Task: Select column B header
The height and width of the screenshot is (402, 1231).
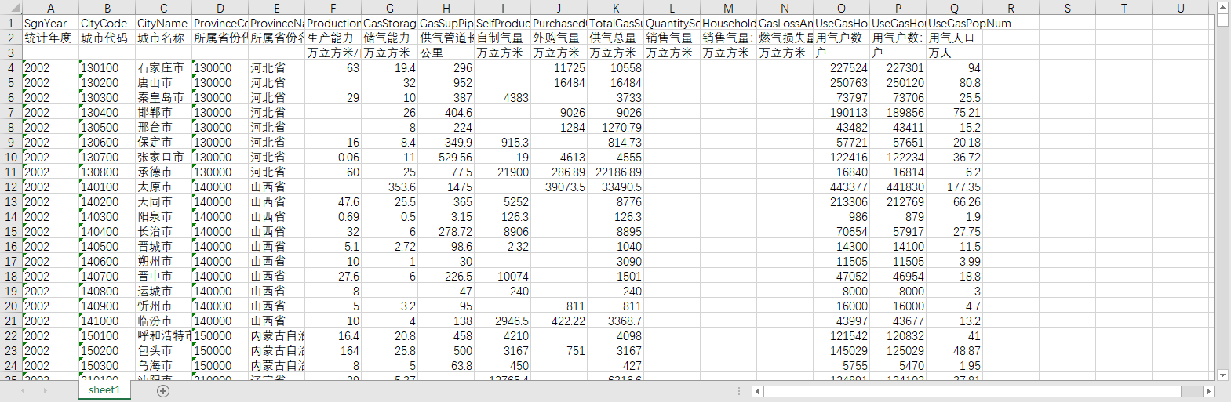Action: 107,8
